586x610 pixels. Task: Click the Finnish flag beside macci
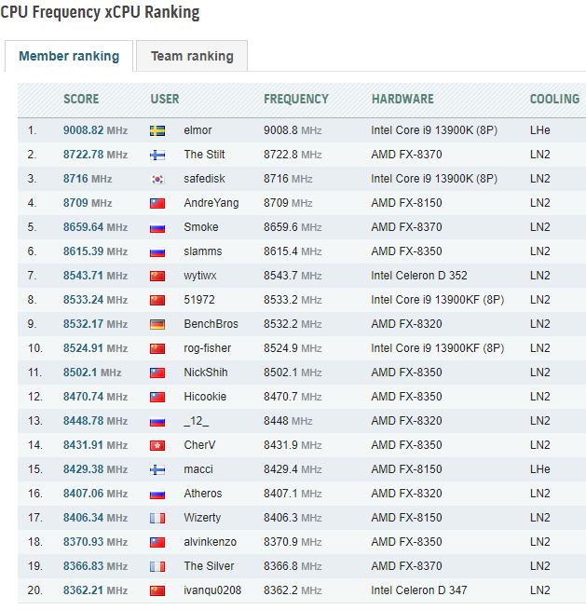[x=157, y=469]
